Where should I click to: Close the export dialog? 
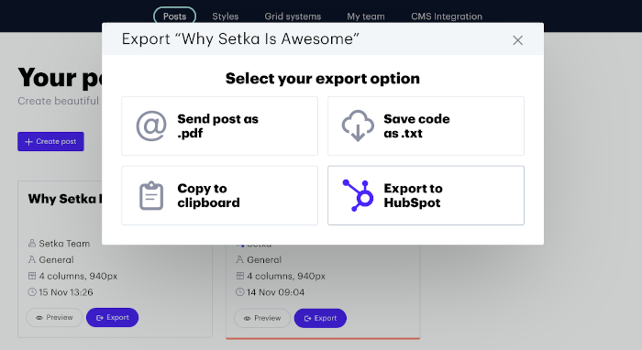point(518,40)
